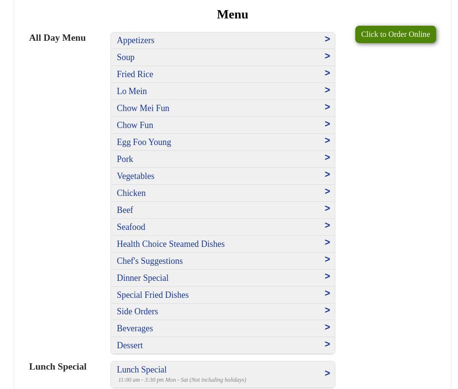
Task: Select the Chow Mei Fun category
Action: pyautogui.click(x=143, y=108)
